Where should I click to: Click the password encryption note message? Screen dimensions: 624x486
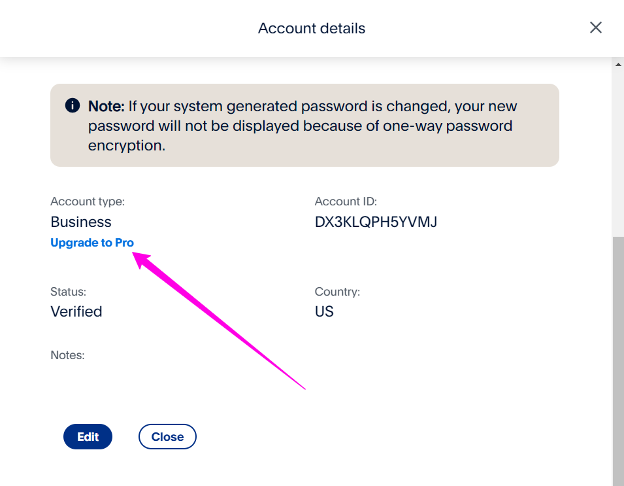pos(303,126)
